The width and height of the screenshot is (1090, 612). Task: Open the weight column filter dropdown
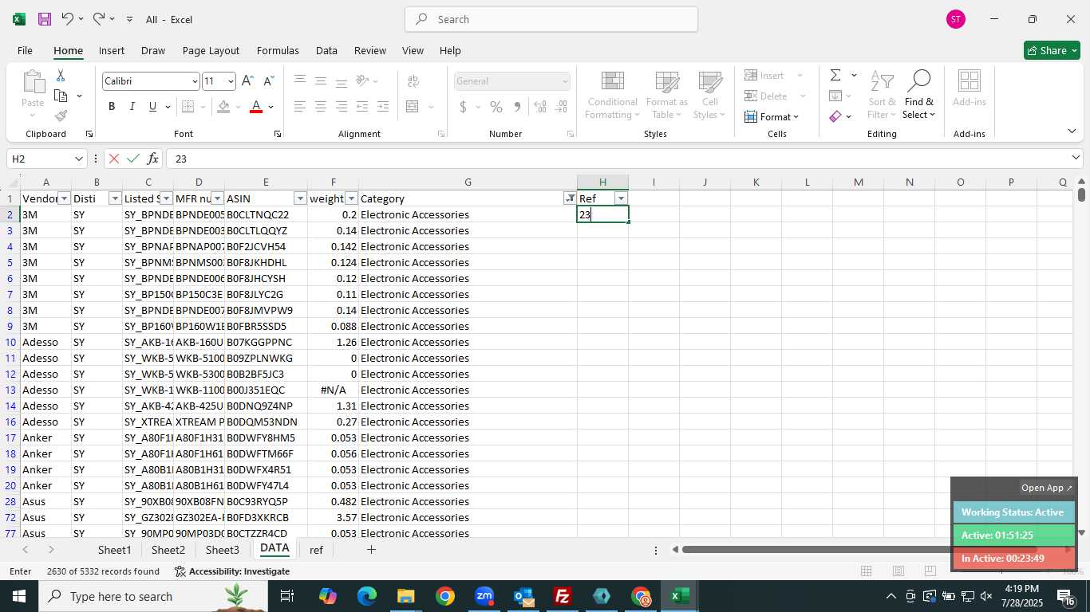click(351, 198)
